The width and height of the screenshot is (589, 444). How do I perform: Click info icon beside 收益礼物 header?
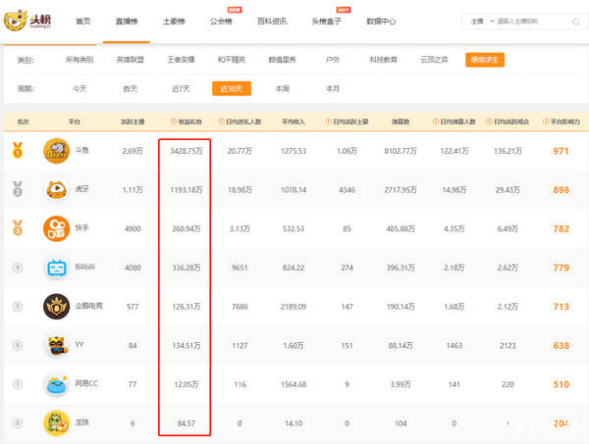[173, 122]
